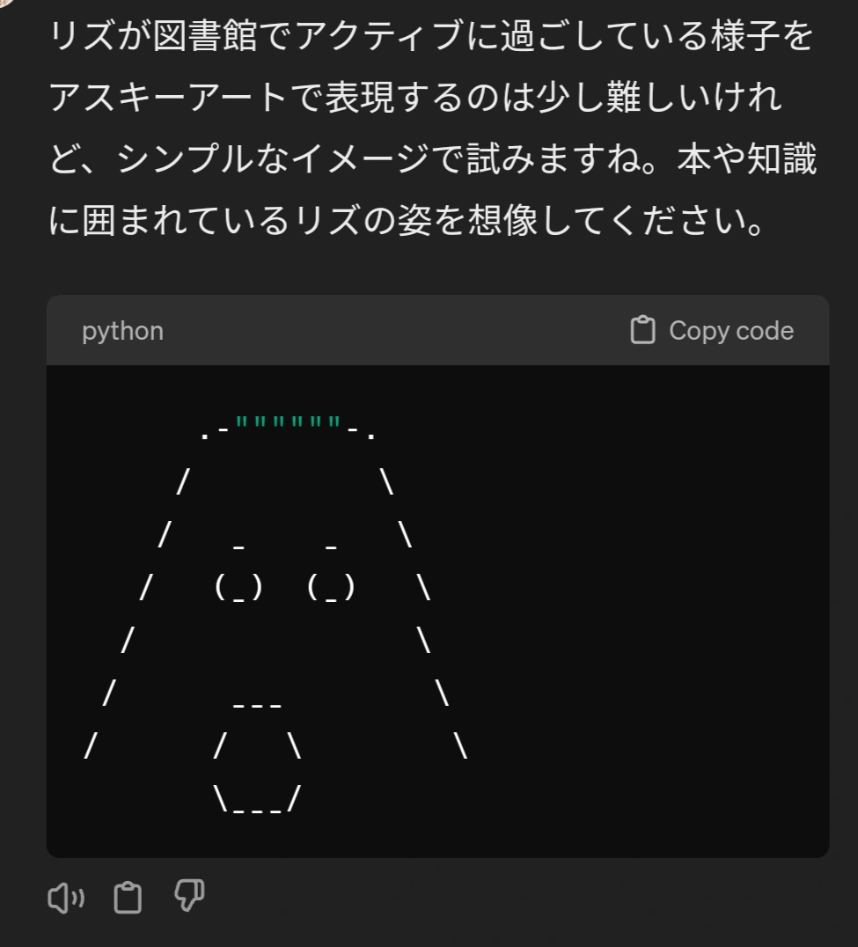Click the word リズ at the message start

tap(82, 35)
